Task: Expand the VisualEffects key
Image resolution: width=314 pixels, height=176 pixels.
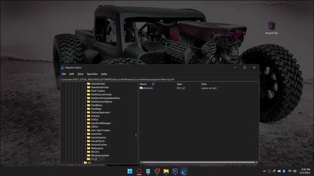Action: coord(85,141)
